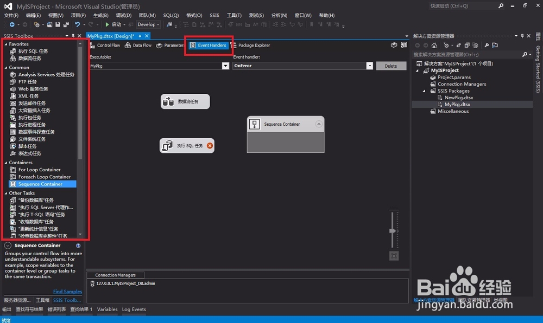543x323 pixels.
Task: Click Sequence Container icon on the canvas
Action: tap(255, 124)
